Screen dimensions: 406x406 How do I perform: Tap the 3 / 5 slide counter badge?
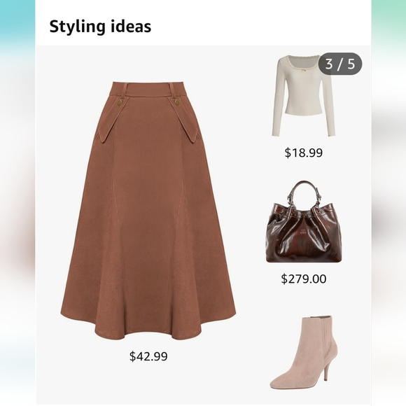pyautogui.click(x=340, y=64)
